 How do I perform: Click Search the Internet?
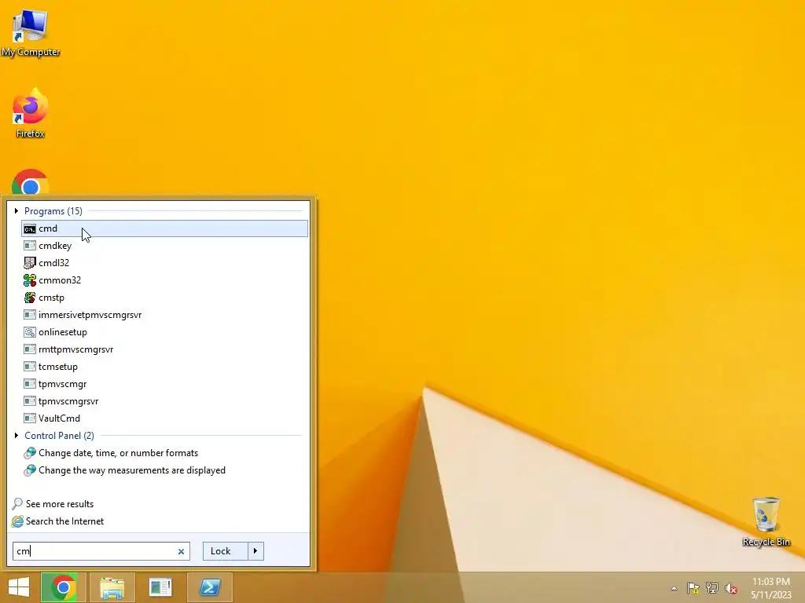tap(64, 521)
